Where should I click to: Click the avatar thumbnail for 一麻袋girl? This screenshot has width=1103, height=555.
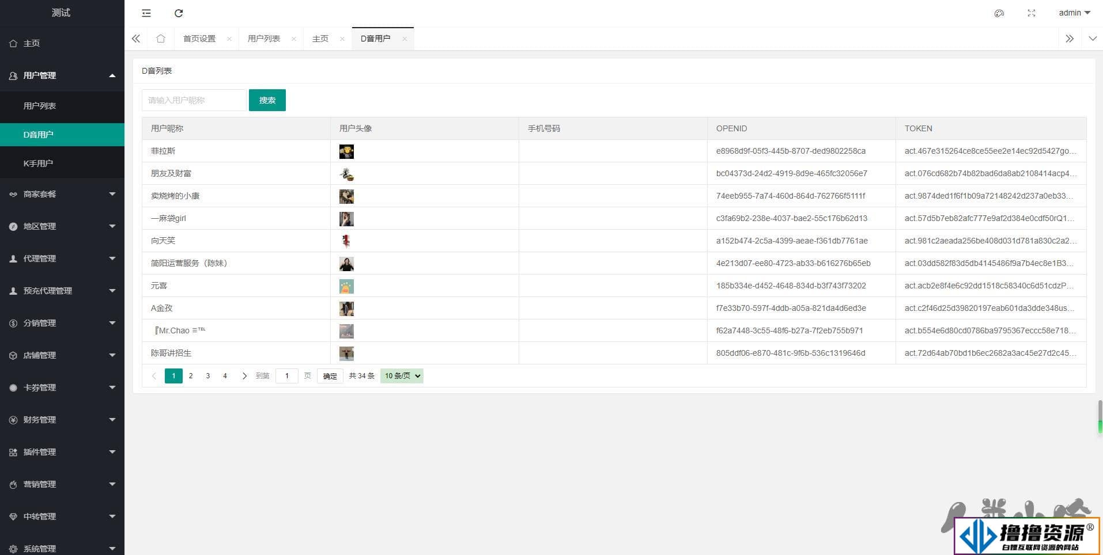(346, 219)
